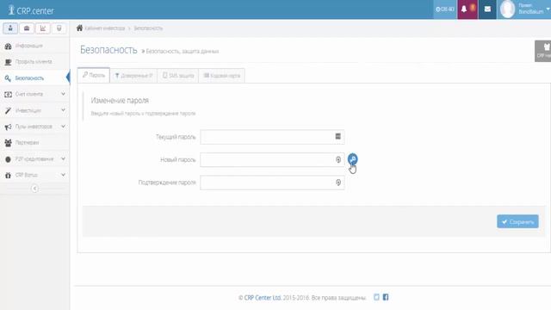
Task: Collapse the sidebar with the round arrow button
Action: [34, 189]
